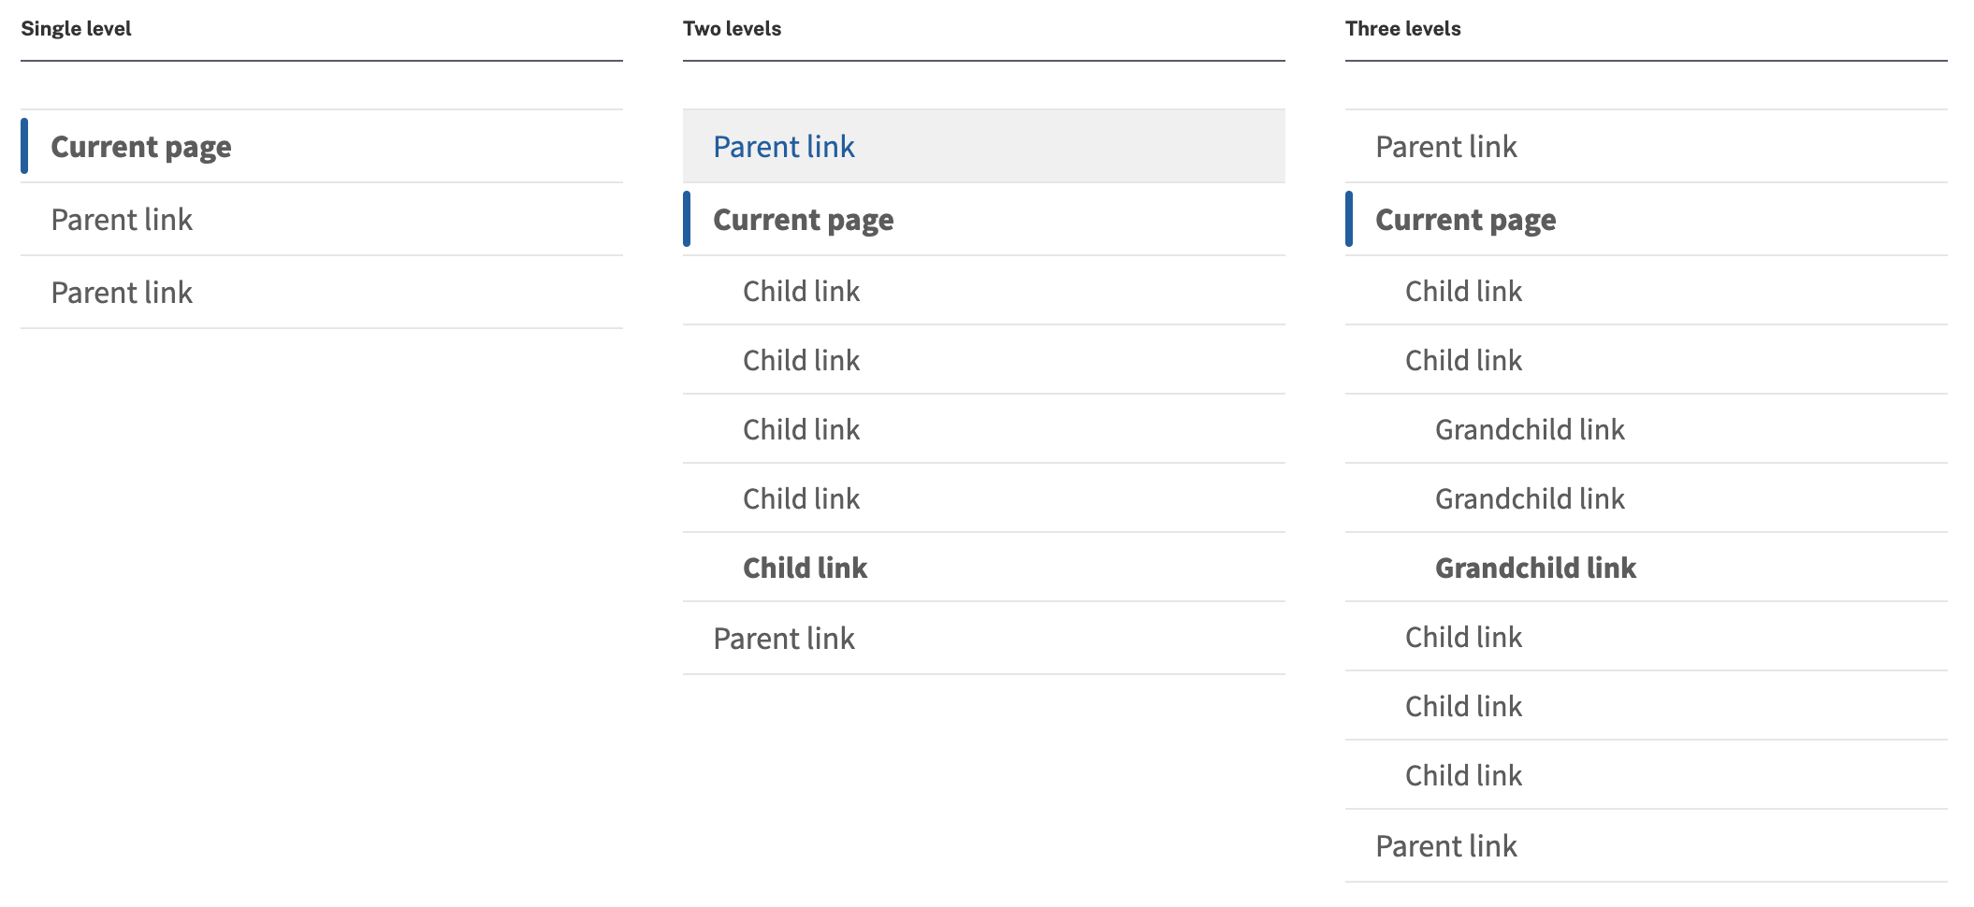
Task: Select 'Current page' in the Two levels column
Action: click(803, 220)
